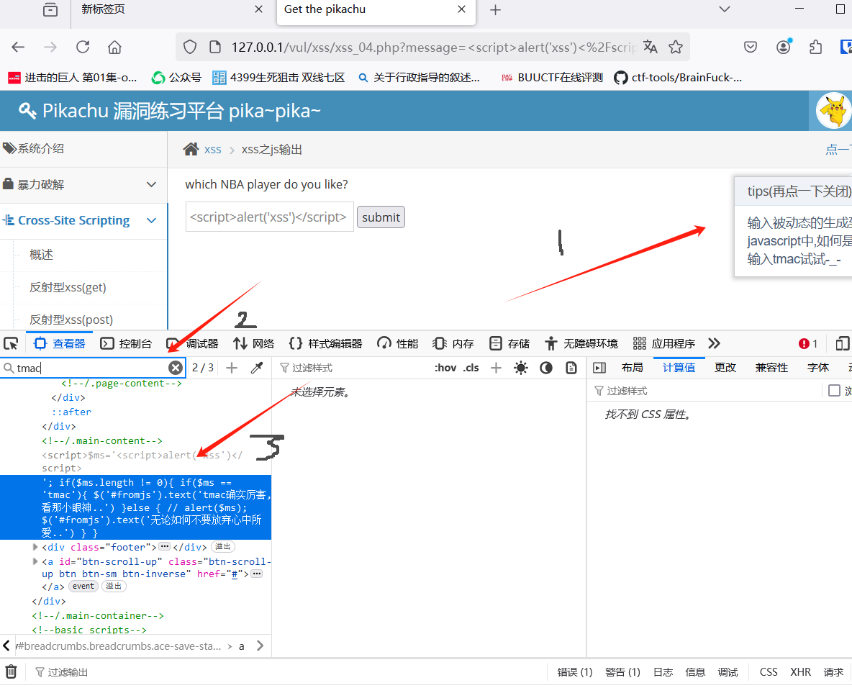This screenshot has height=688, width=852.
Task: Activate the element picker in devtools
Action: coord(11,343)
